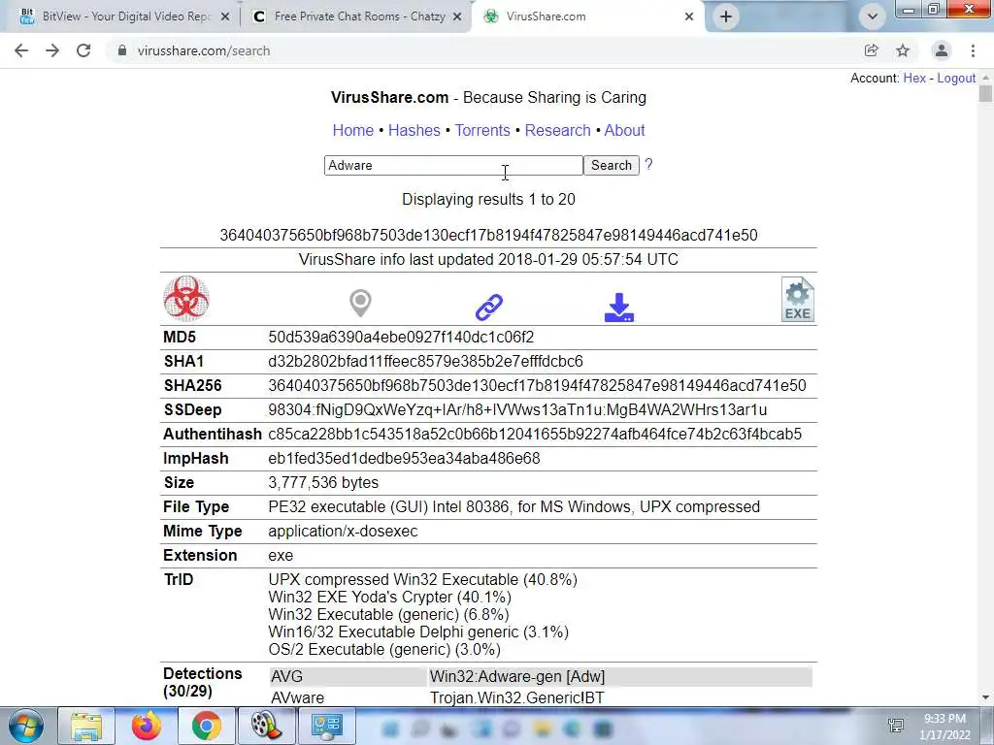
Task: Click Win16/32 Executable Delphi generic (3.1%)
Action: [418, 632]
